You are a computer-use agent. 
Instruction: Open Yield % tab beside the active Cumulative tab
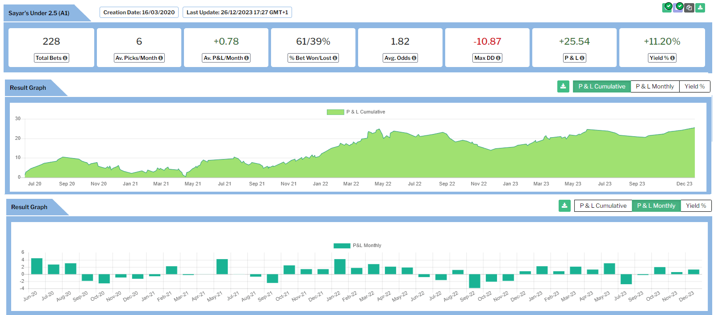pos(695,86)
